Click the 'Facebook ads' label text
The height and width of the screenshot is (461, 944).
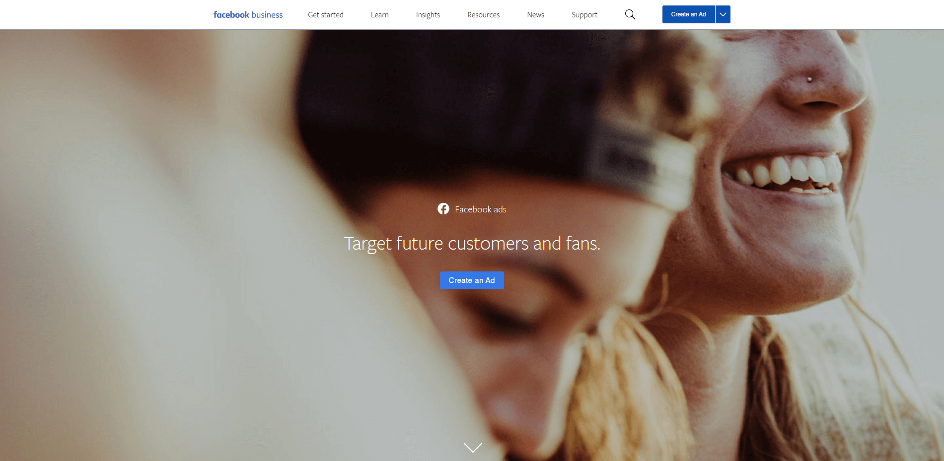(x=481, y=209)
